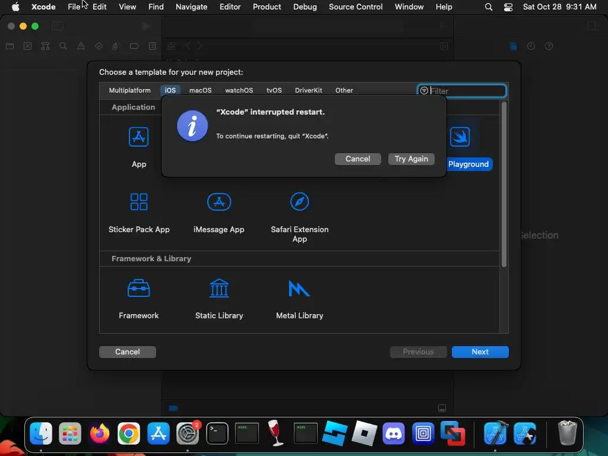Pick the Safari Extension App template
This screenshot has width=608, height=456.
click(x=299, y=202)
